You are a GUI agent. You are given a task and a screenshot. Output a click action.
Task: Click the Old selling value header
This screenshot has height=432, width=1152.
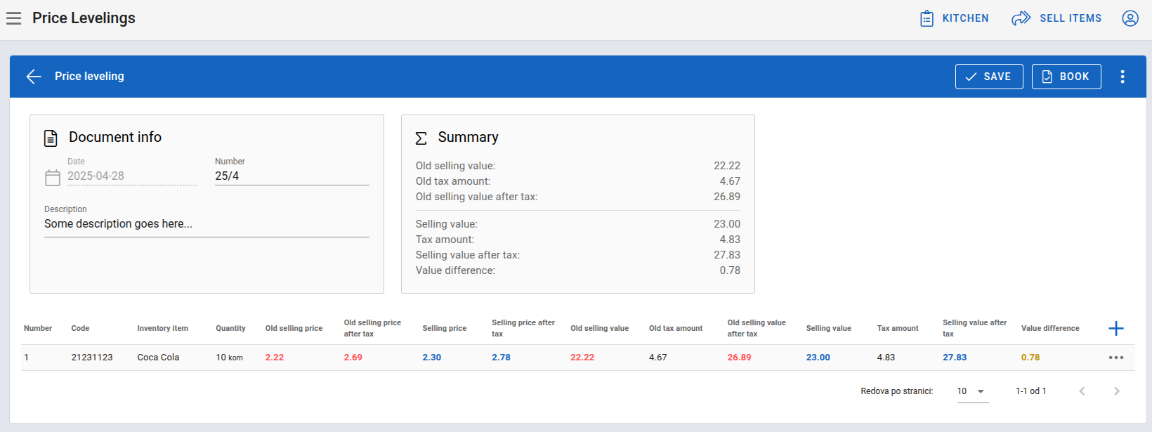(599, 328)
